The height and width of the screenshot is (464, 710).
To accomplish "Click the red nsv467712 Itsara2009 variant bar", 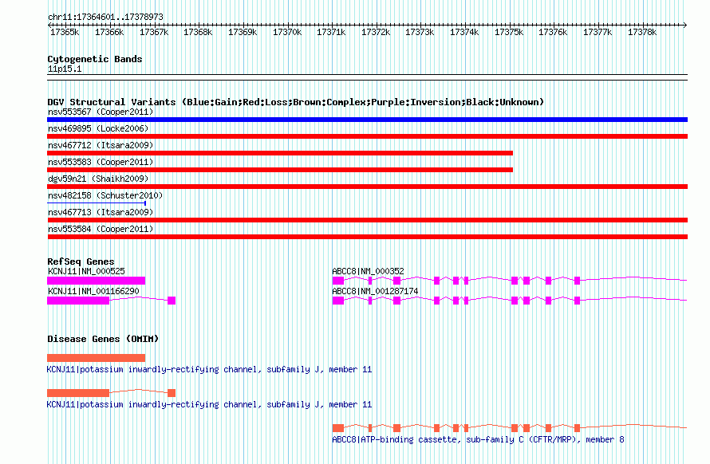I will 280,153.
